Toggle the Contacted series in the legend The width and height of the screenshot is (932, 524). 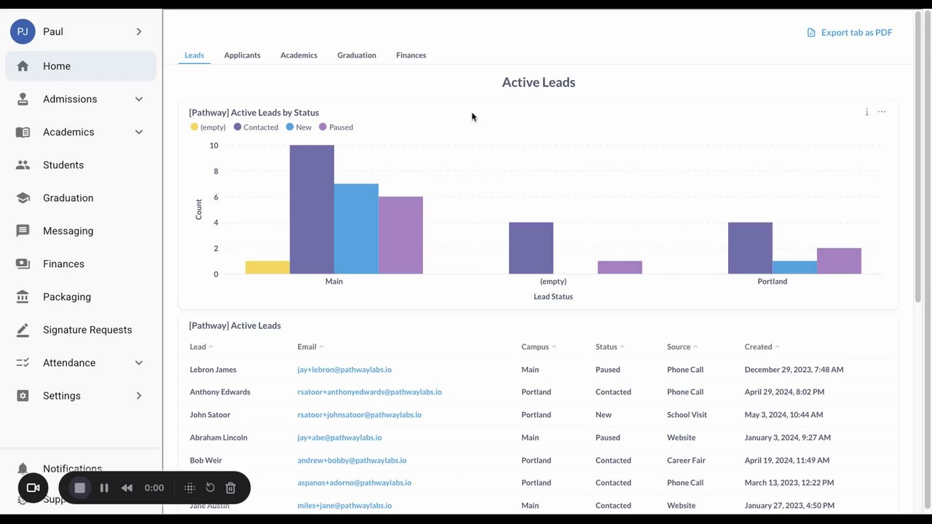(256, 127)
